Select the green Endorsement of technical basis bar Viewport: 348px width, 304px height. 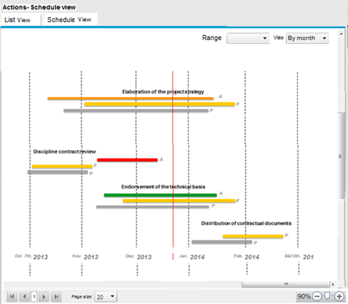pos(160,195)
